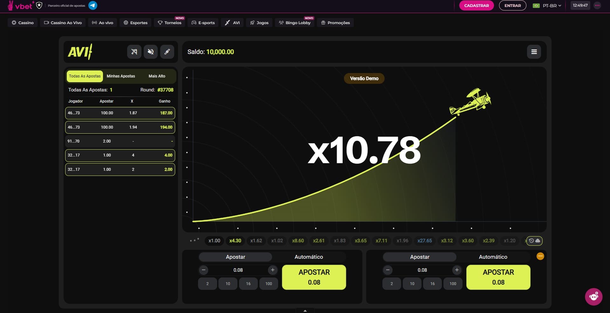610x313 pixels.
Task: Decrease bet amount in second panel
Action: [x=387, y=270]
